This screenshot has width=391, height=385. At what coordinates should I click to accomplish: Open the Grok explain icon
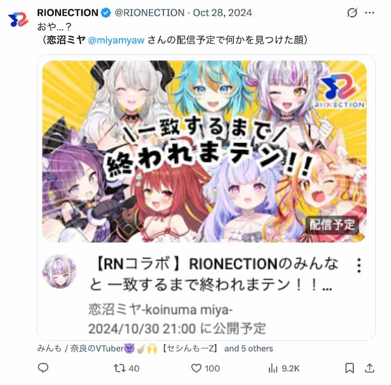[x=352, y=12]
